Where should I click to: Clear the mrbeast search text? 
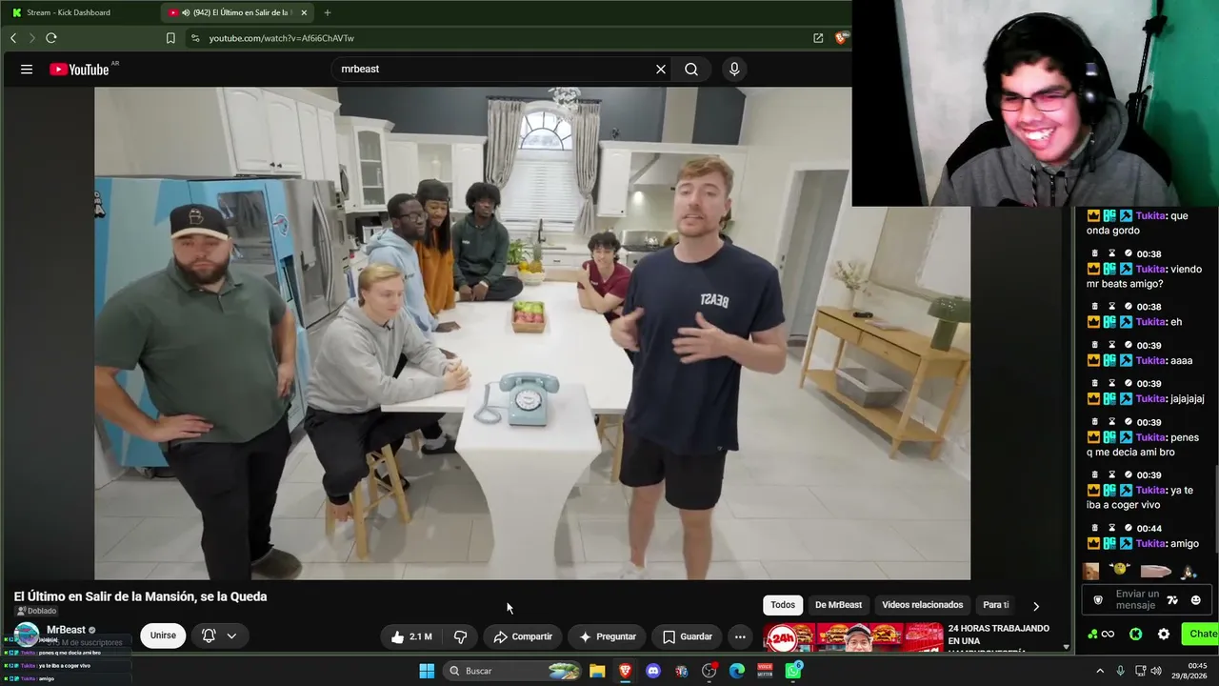pyautogui.click(x=661, y=69)
